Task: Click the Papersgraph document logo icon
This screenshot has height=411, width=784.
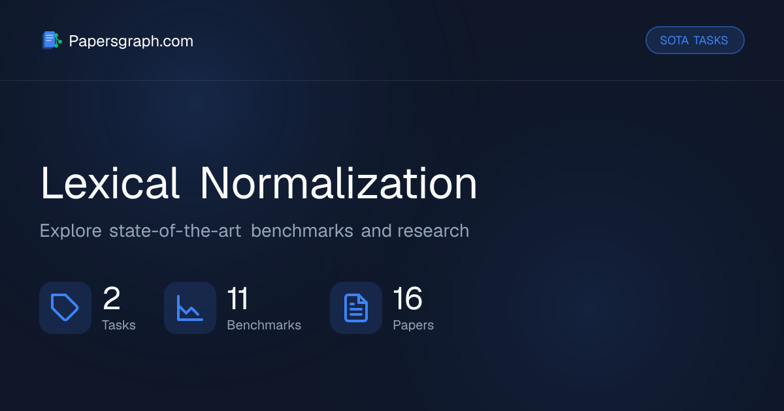Action: [52, 40]
